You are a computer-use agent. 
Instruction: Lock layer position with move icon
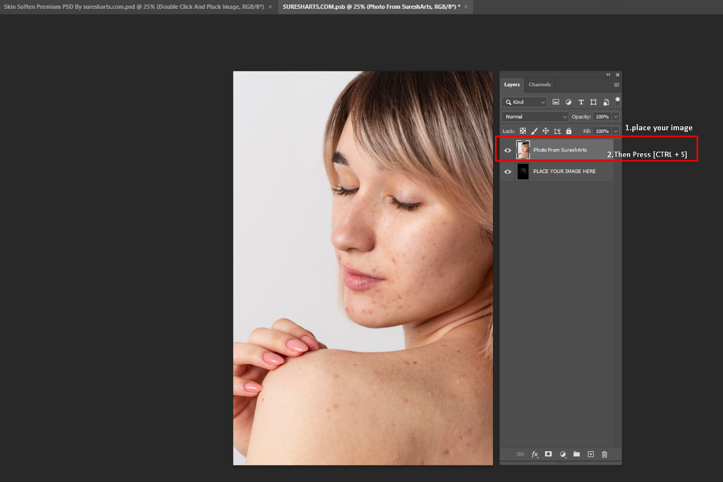point(546,131)
